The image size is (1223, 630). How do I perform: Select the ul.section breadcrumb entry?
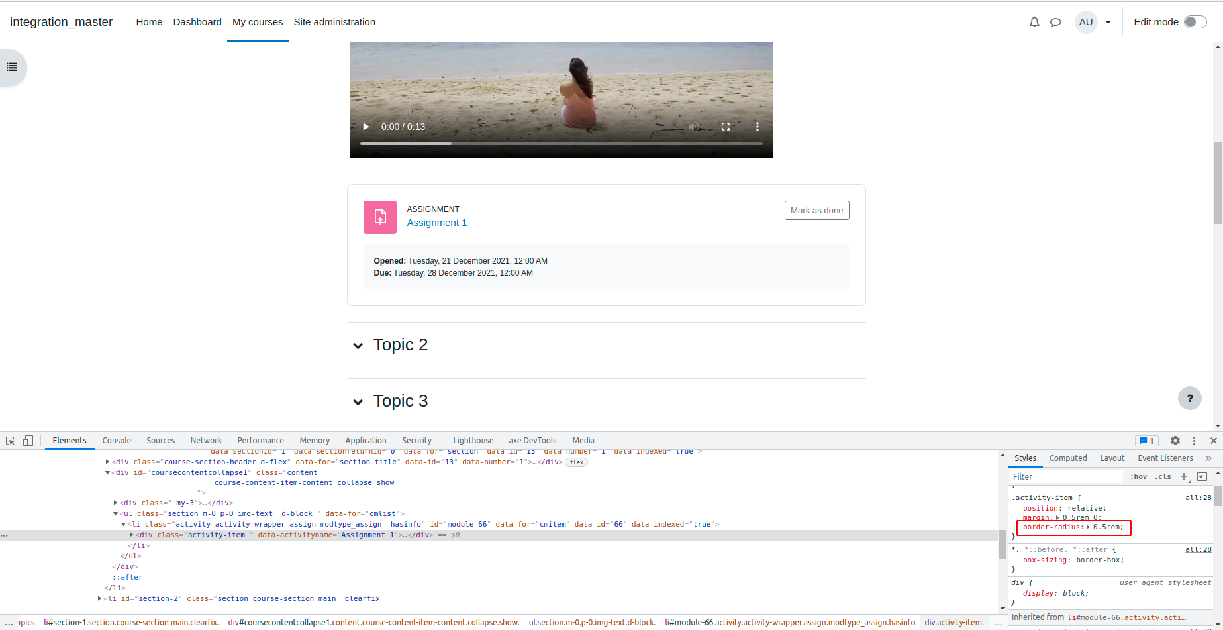tap(592, 622)
